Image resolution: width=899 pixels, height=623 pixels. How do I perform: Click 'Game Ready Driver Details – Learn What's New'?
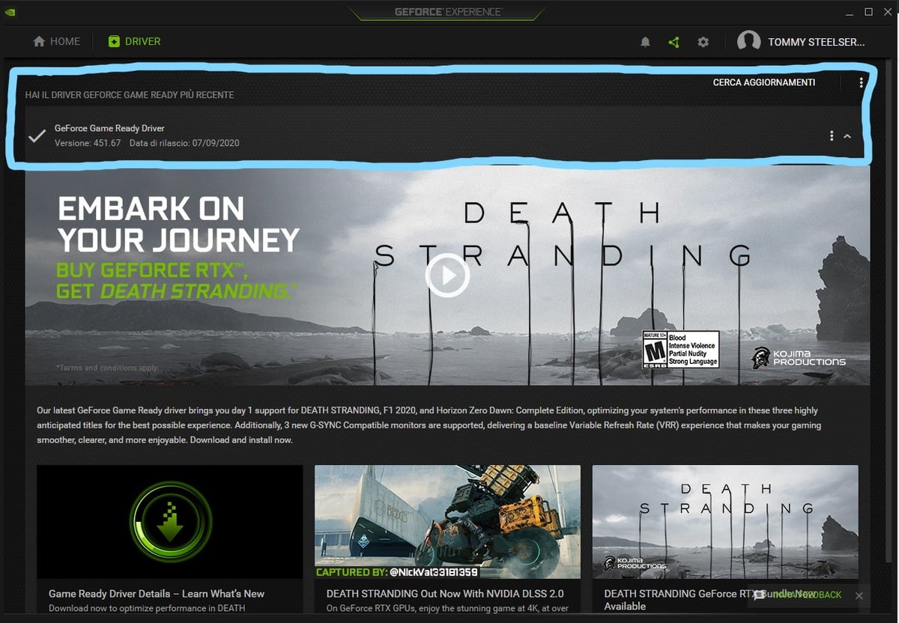157,594
